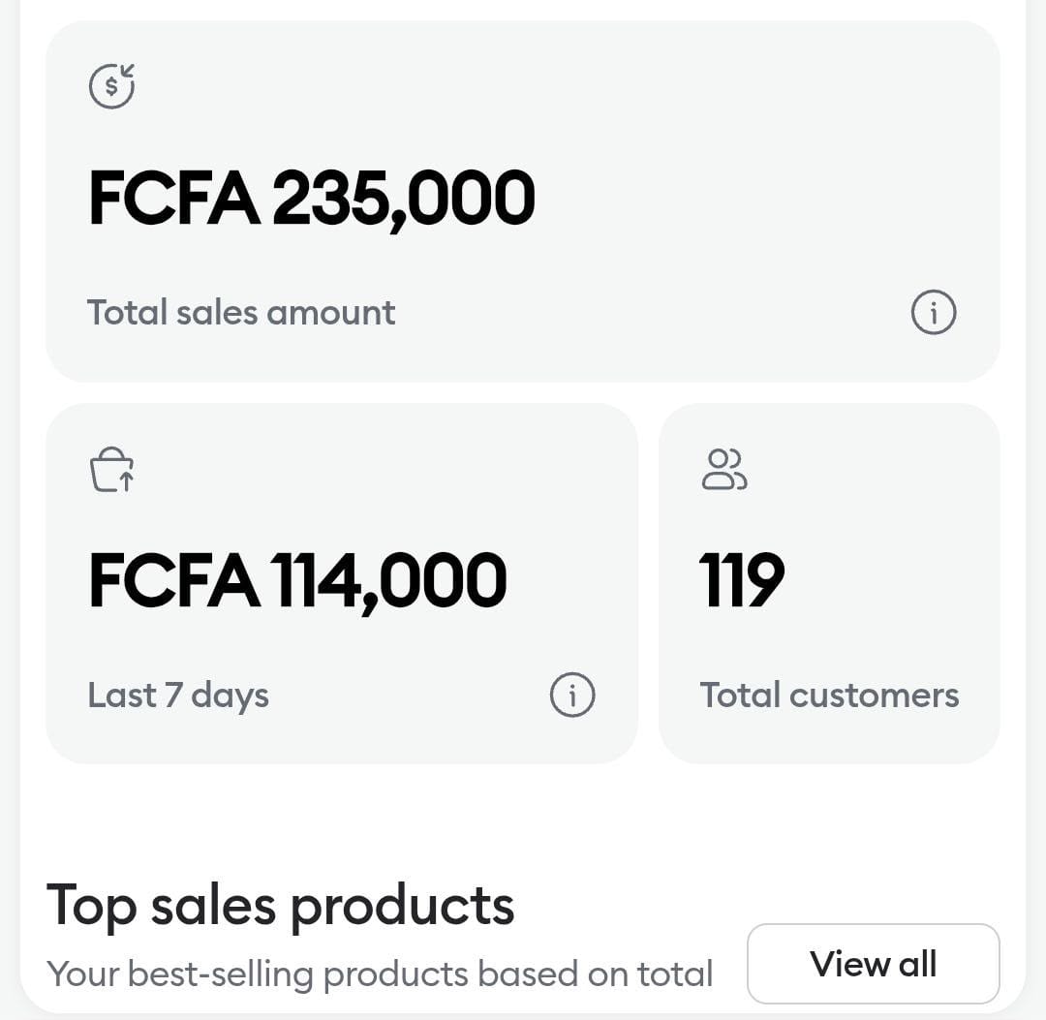The image size is (1046, 1020).
Task: Select the FCFA 114,000 figure
Action: click(297, 580)
